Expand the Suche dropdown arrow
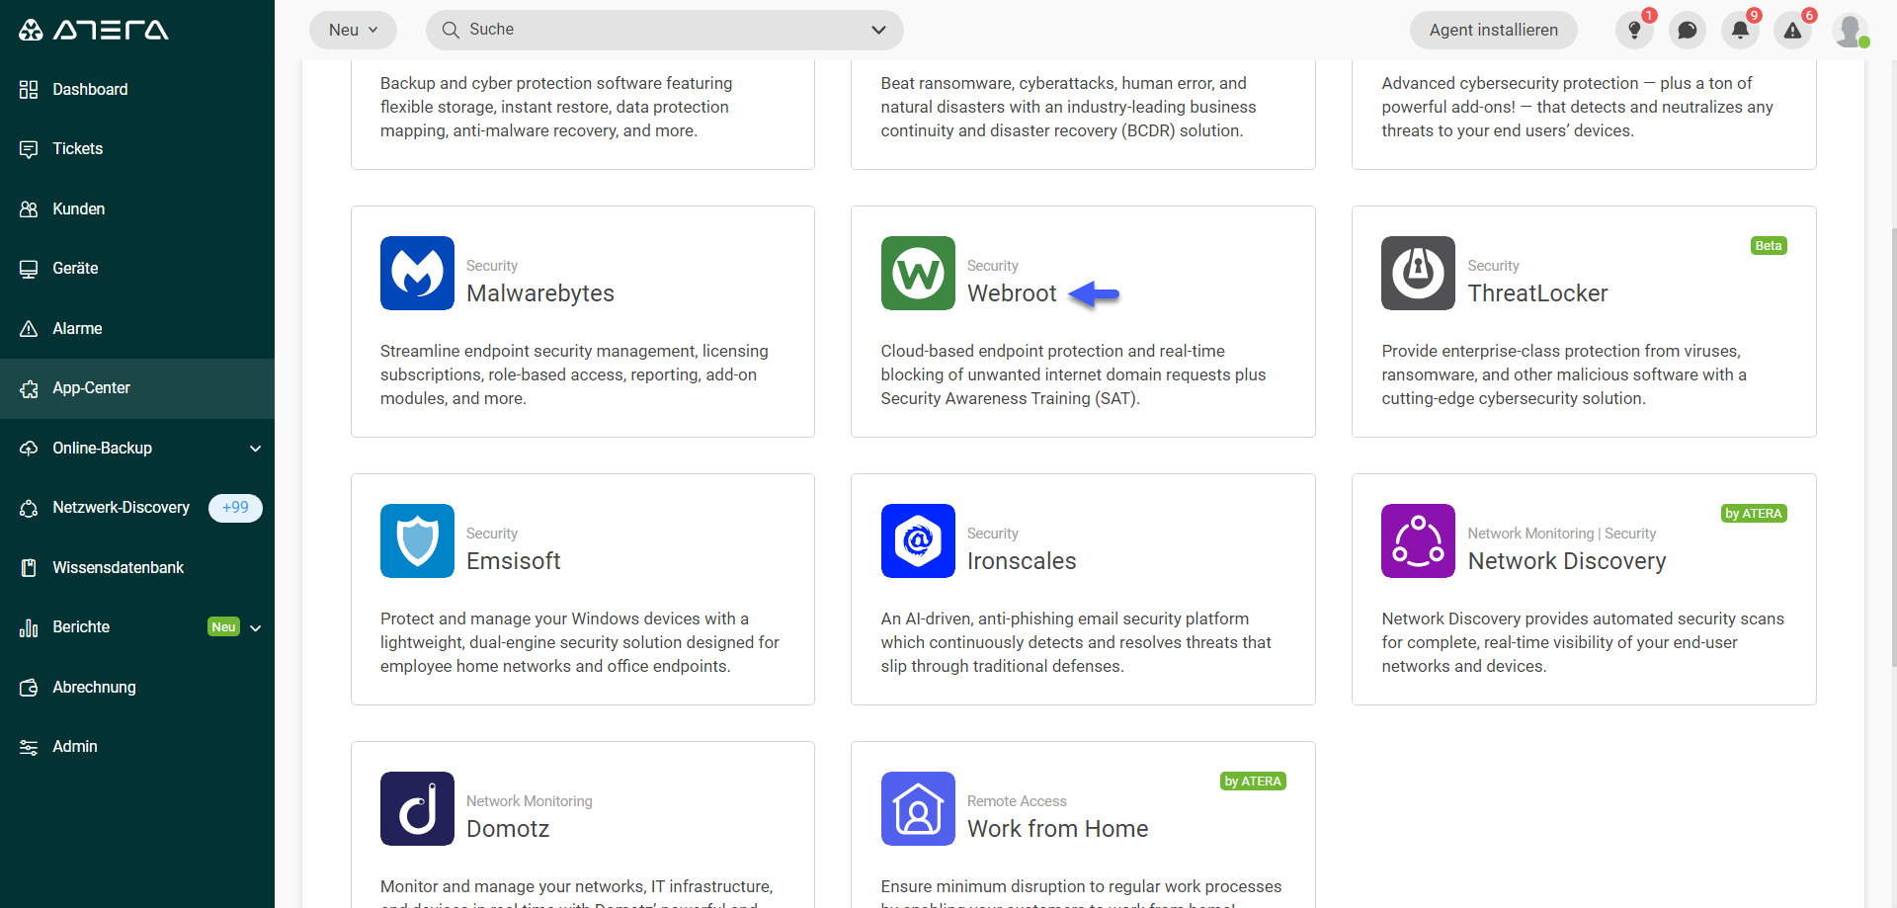1897x908 pixels. tap(878, 30)
